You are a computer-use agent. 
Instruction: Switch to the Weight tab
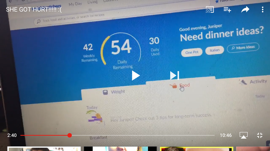coord(114,92)
